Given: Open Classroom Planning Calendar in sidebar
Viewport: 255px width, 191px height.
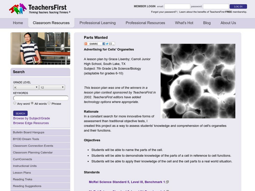Looking at the screenshot, I should coord(40,152).
